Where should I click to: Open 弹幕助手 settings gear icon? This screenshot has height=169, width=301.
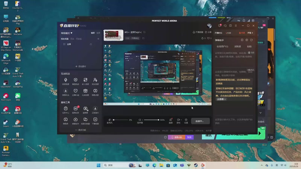click(247, 40)
